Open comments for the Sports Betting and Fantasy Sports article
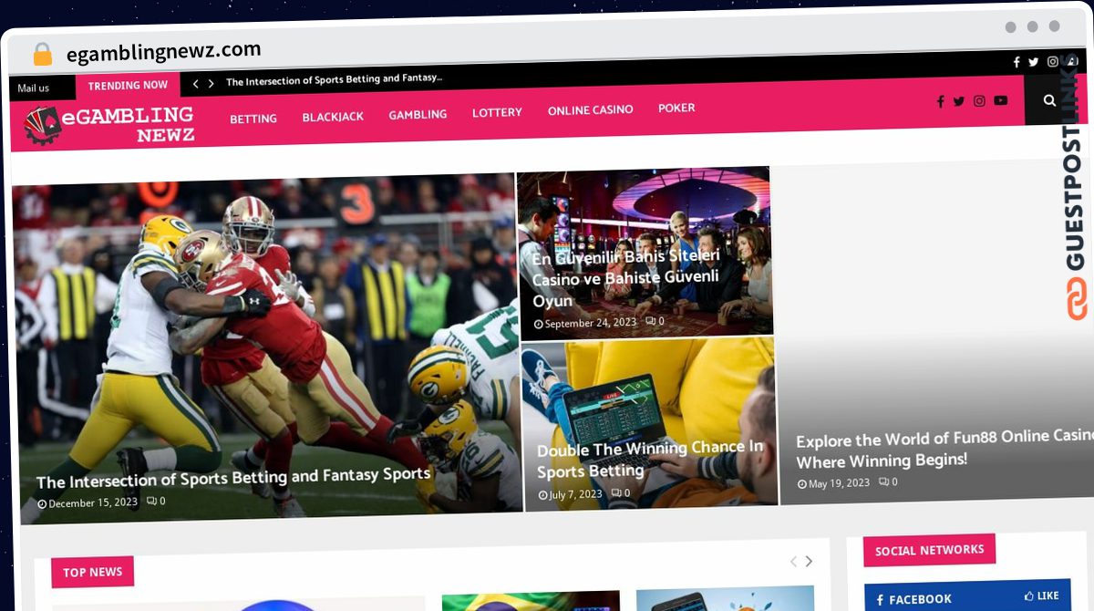Viewport: 1094px width, 611px height. coord(156,501)
